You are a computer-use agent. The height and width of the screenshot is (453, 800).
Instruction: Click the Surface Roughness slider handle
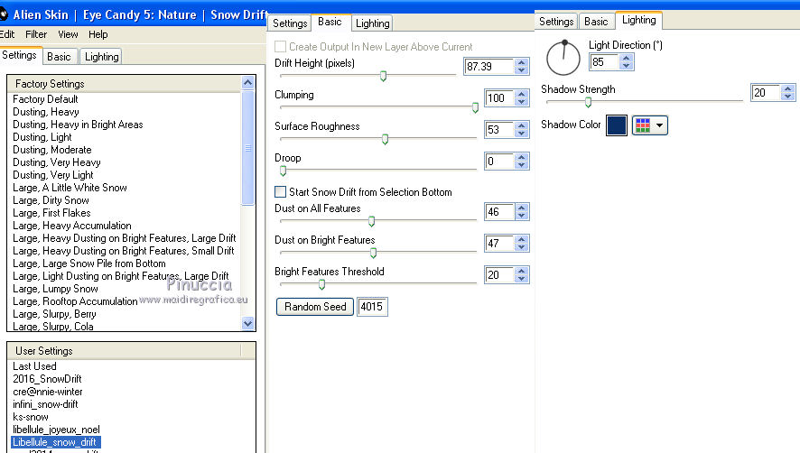(386, 139)
